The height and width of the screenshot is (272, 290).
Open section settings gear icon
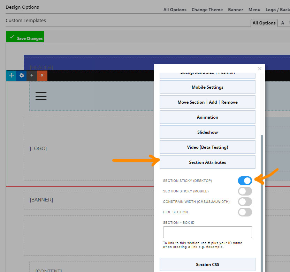point(22,75)
